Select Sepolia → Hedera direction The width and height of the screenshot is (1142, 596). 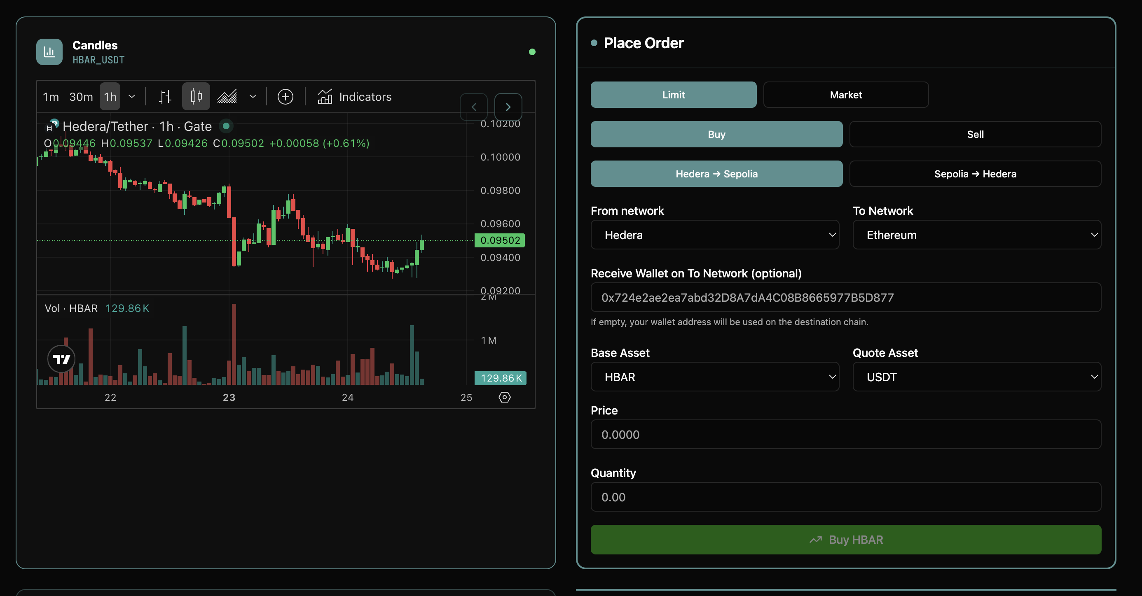[975, 174]
